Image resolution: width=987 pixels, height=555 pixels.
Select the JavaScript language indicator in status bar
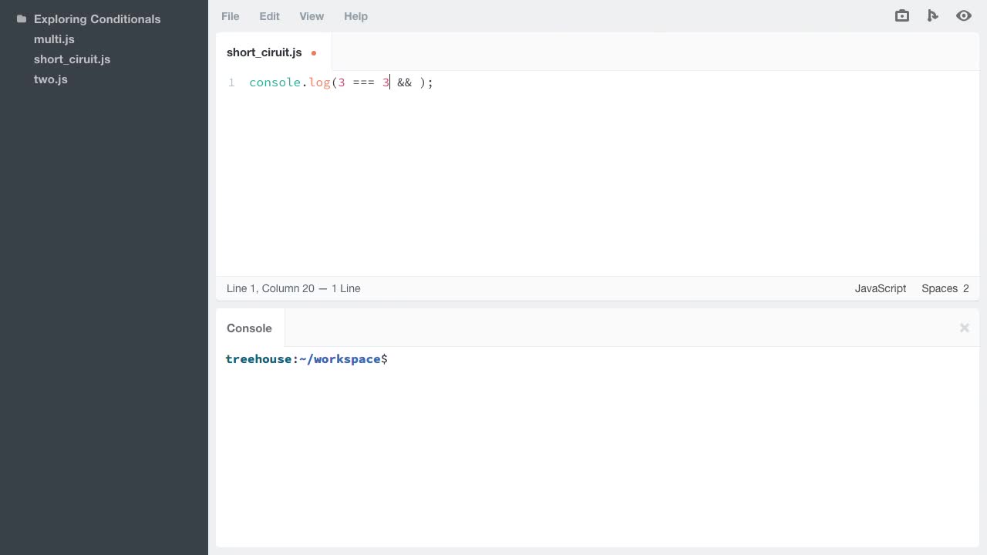880,288
